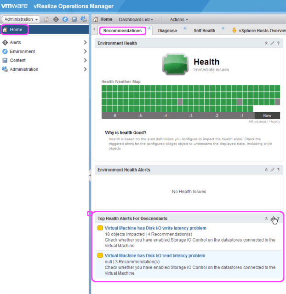Expand Alerts in the left navigation
286x294 pixels.
coord(85,42)
